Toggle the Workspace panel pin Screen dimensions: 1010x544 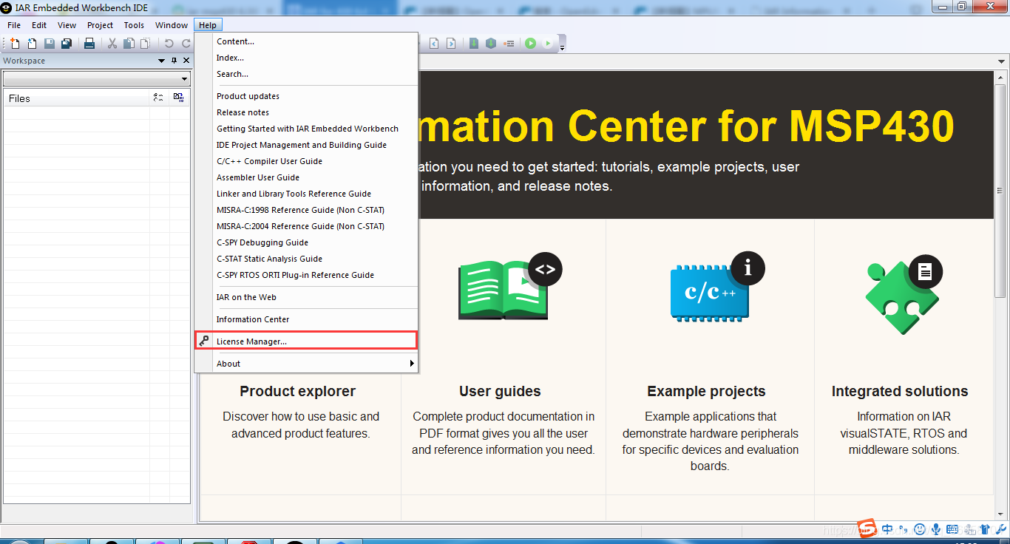click(x=174, y=61)
